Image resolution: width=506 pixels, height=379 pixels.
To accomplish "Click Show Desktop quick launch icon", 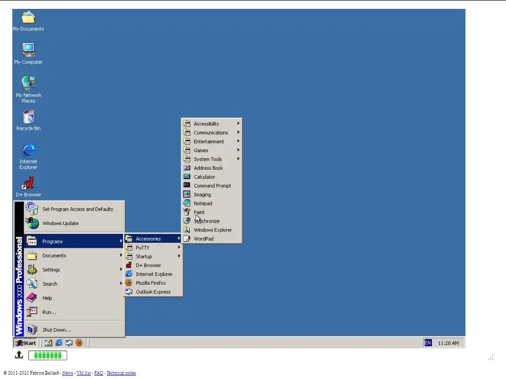I will 48,343.
